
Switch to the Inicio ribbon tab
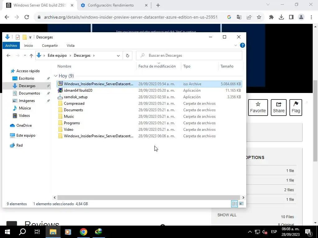pyautogui.click(x=28, y=46)
